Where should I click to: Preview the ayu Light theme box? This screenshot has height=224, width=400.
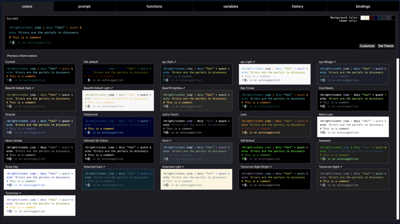275,74
